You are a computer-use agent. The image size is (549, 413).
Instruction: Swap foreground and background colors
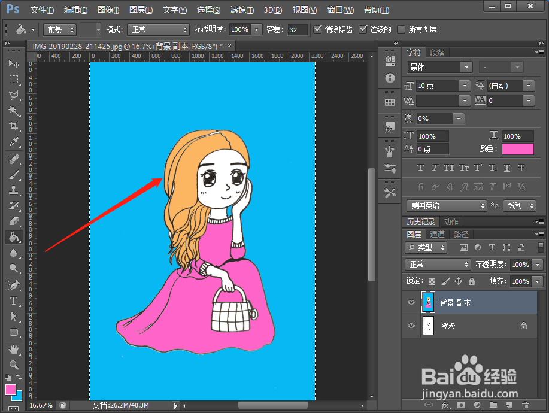click(x=19, y=377)
